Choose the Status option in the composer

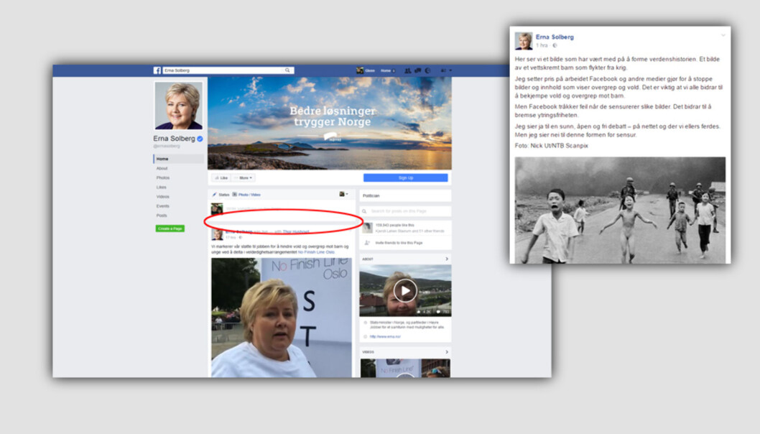pos(223,195)
